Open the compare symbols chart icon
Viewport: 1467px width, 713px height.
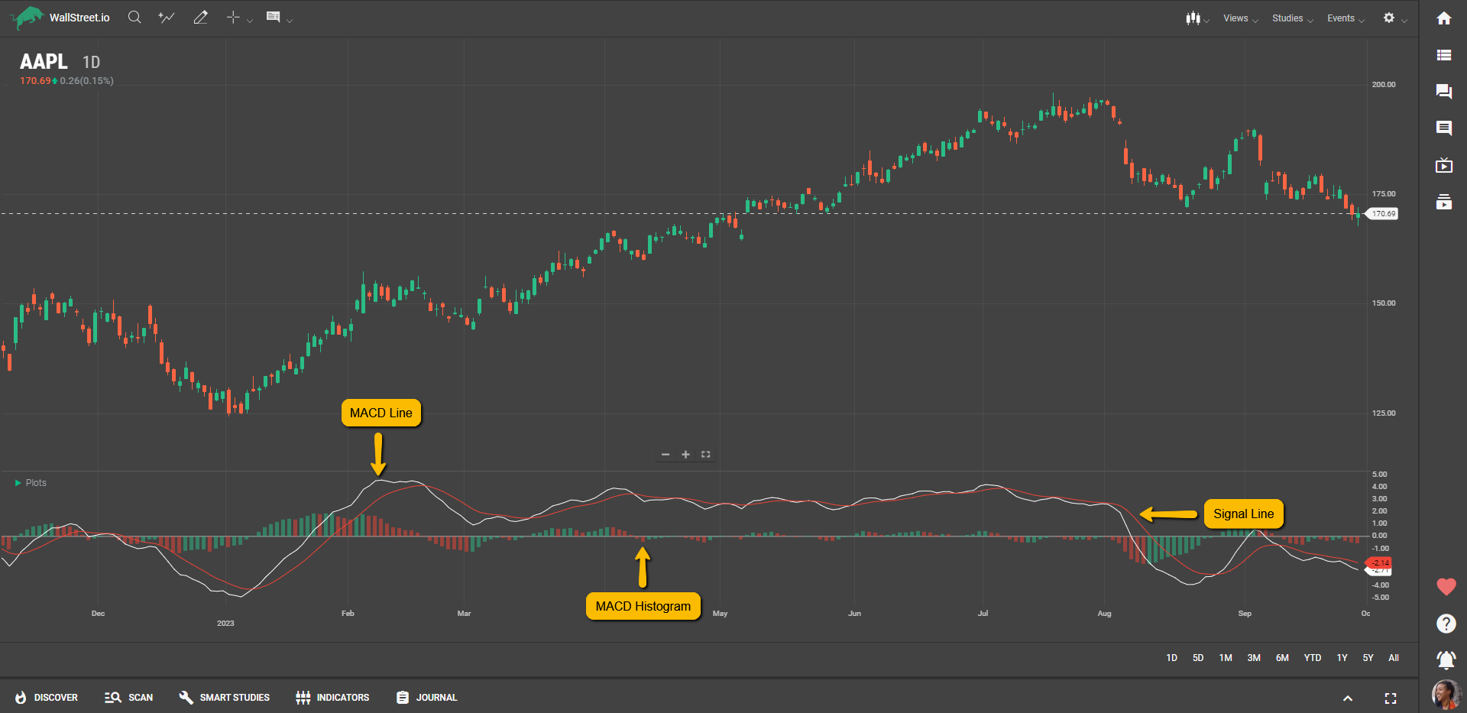pyautogui.click(x=167, y=18)
